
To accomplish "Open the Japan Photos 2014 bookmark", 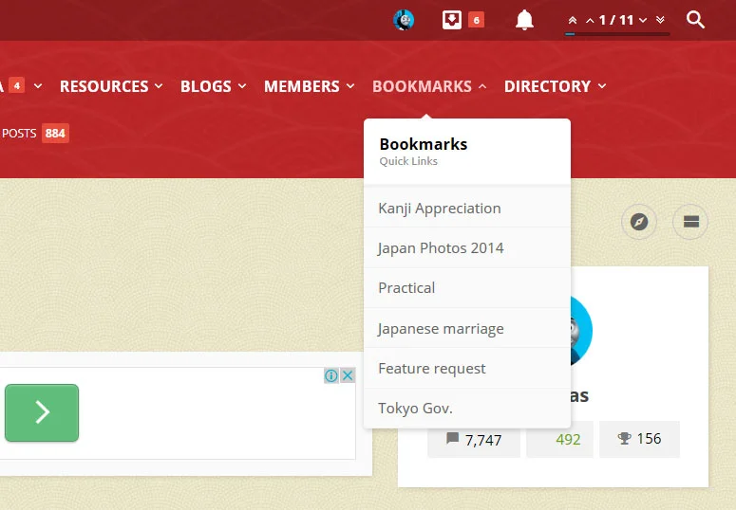I will (467, 247).
